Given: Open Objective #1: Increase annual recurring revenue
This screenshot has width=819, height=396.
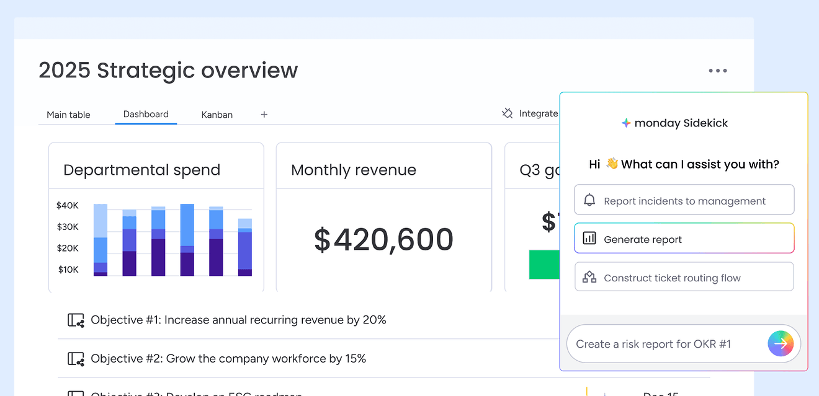Looking at the screenshot, I should click(238, 320).
